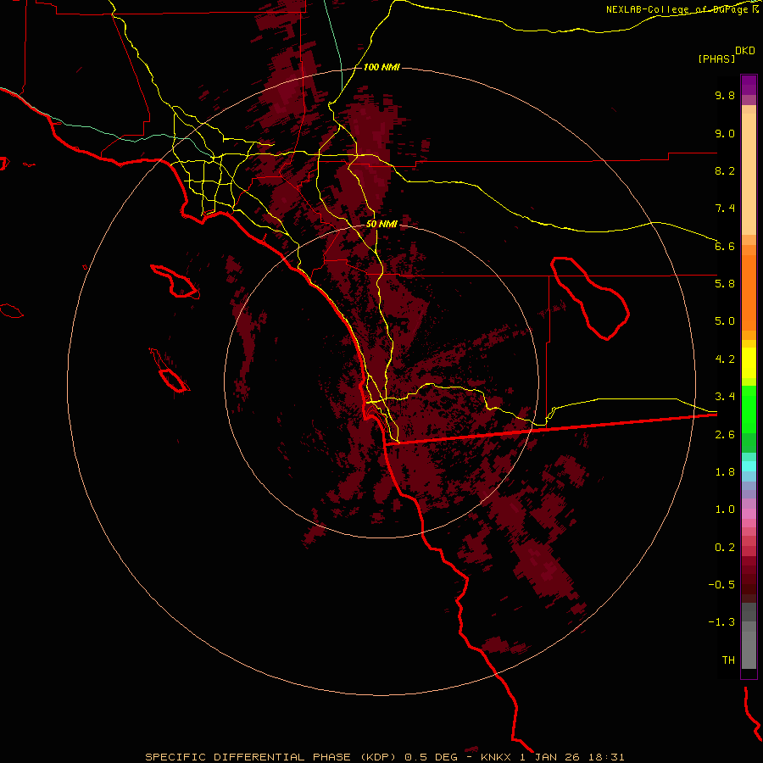Click the "1 JAN 26" date in the caption
Viewport: 763px width, 763px height.
tap(549, 757)
